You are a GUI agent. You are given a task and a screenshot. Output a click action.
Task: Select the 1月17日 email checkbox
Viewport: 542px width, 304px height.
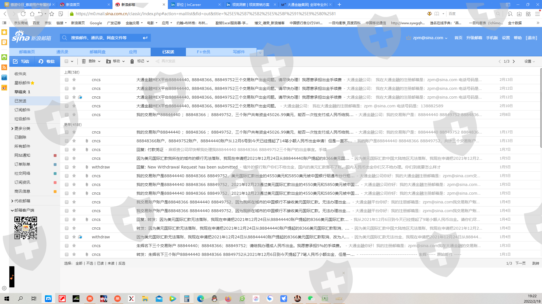(67, 132)
